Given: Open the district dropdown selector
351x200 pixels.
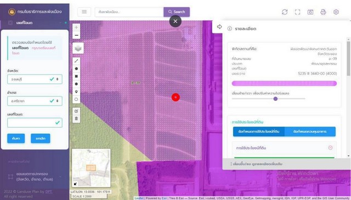Looking at the screenshot, I should (x=35, y=101).
